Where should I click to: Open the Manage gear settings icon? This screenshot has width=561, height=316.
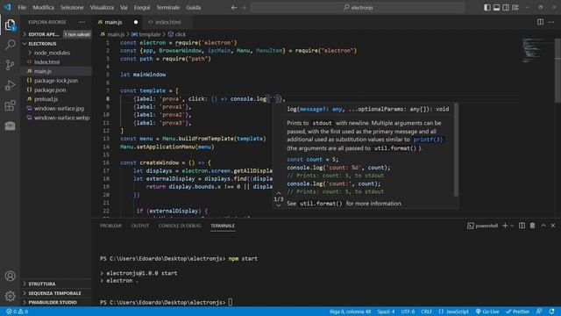point(10,296)
